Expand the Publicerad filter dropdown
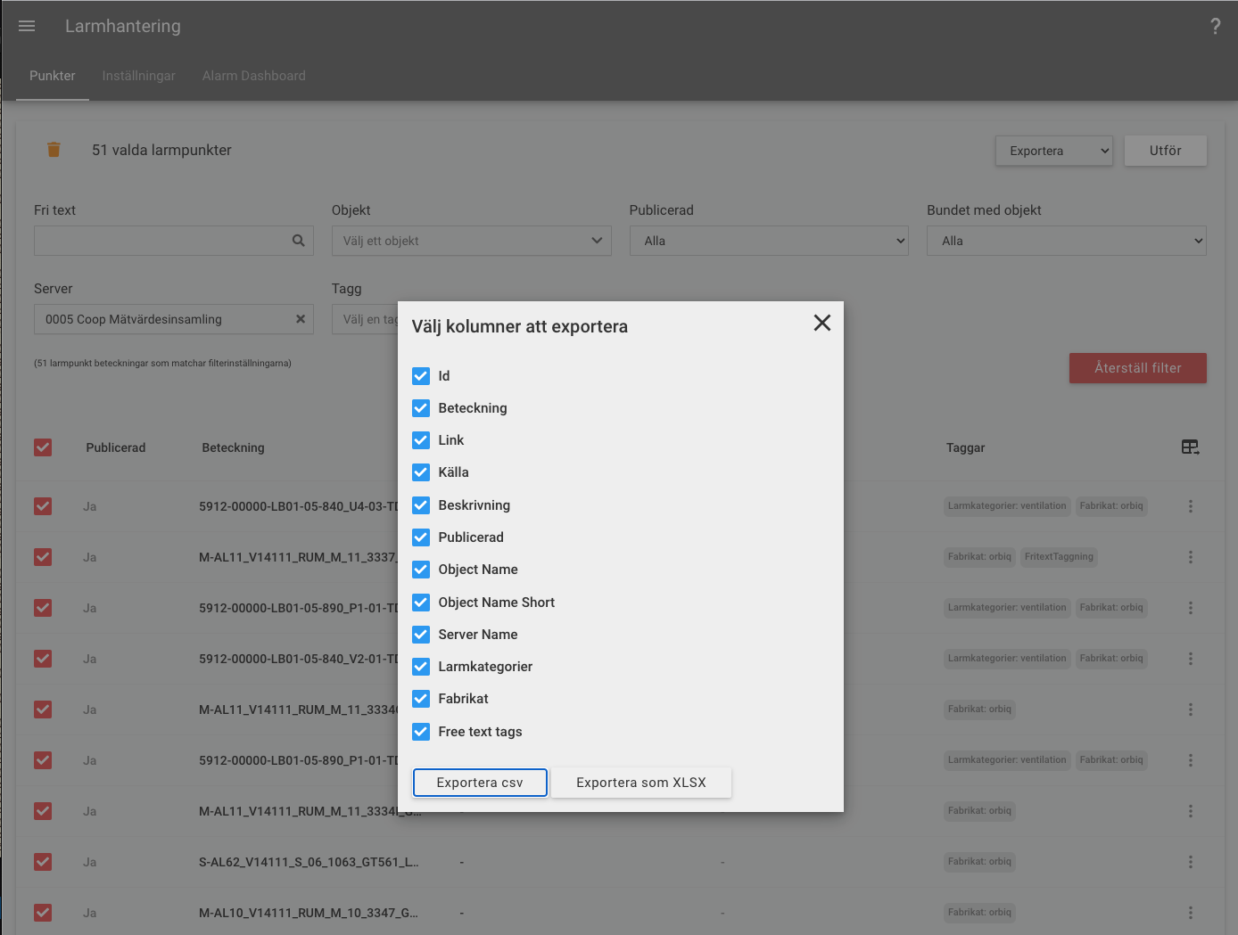This screenshot has height=935, width=1238. (769, 241)
